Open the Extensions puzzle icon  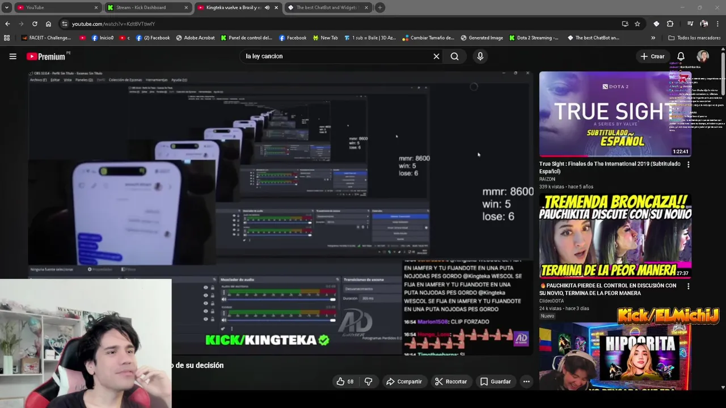(670, 24)
